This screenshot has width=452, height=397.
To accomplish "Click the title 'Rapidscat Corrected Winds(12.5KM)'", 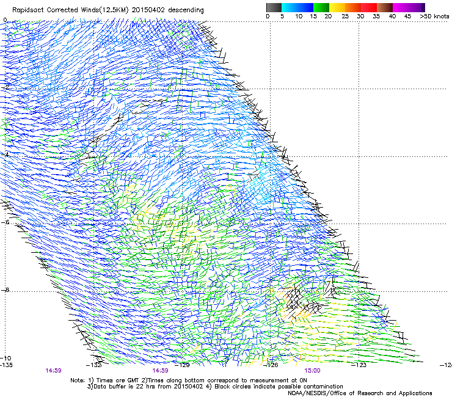I will point(70,10).
